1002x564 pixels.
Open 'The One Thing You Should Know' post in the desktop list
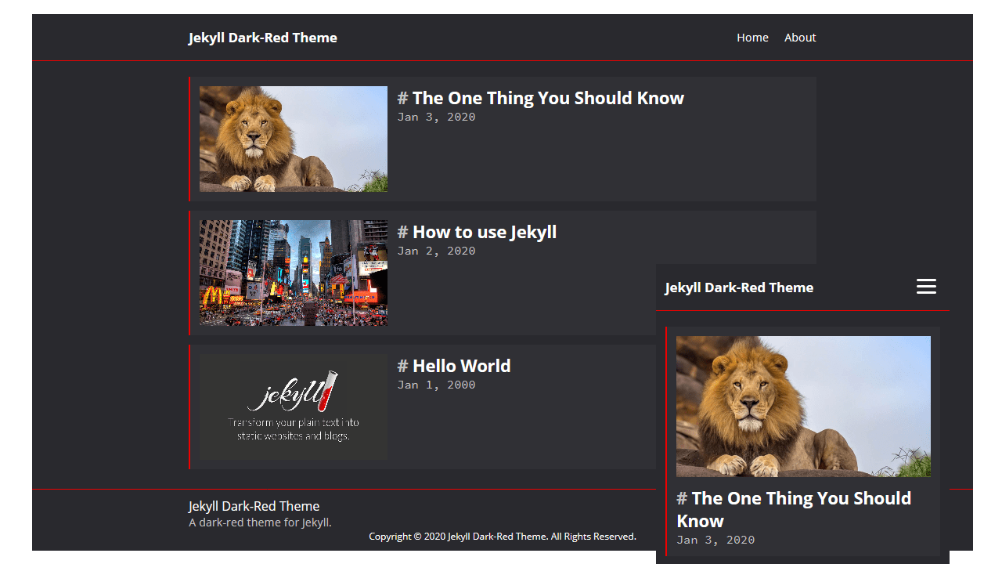pyautogui.click(x=548, y=98)
